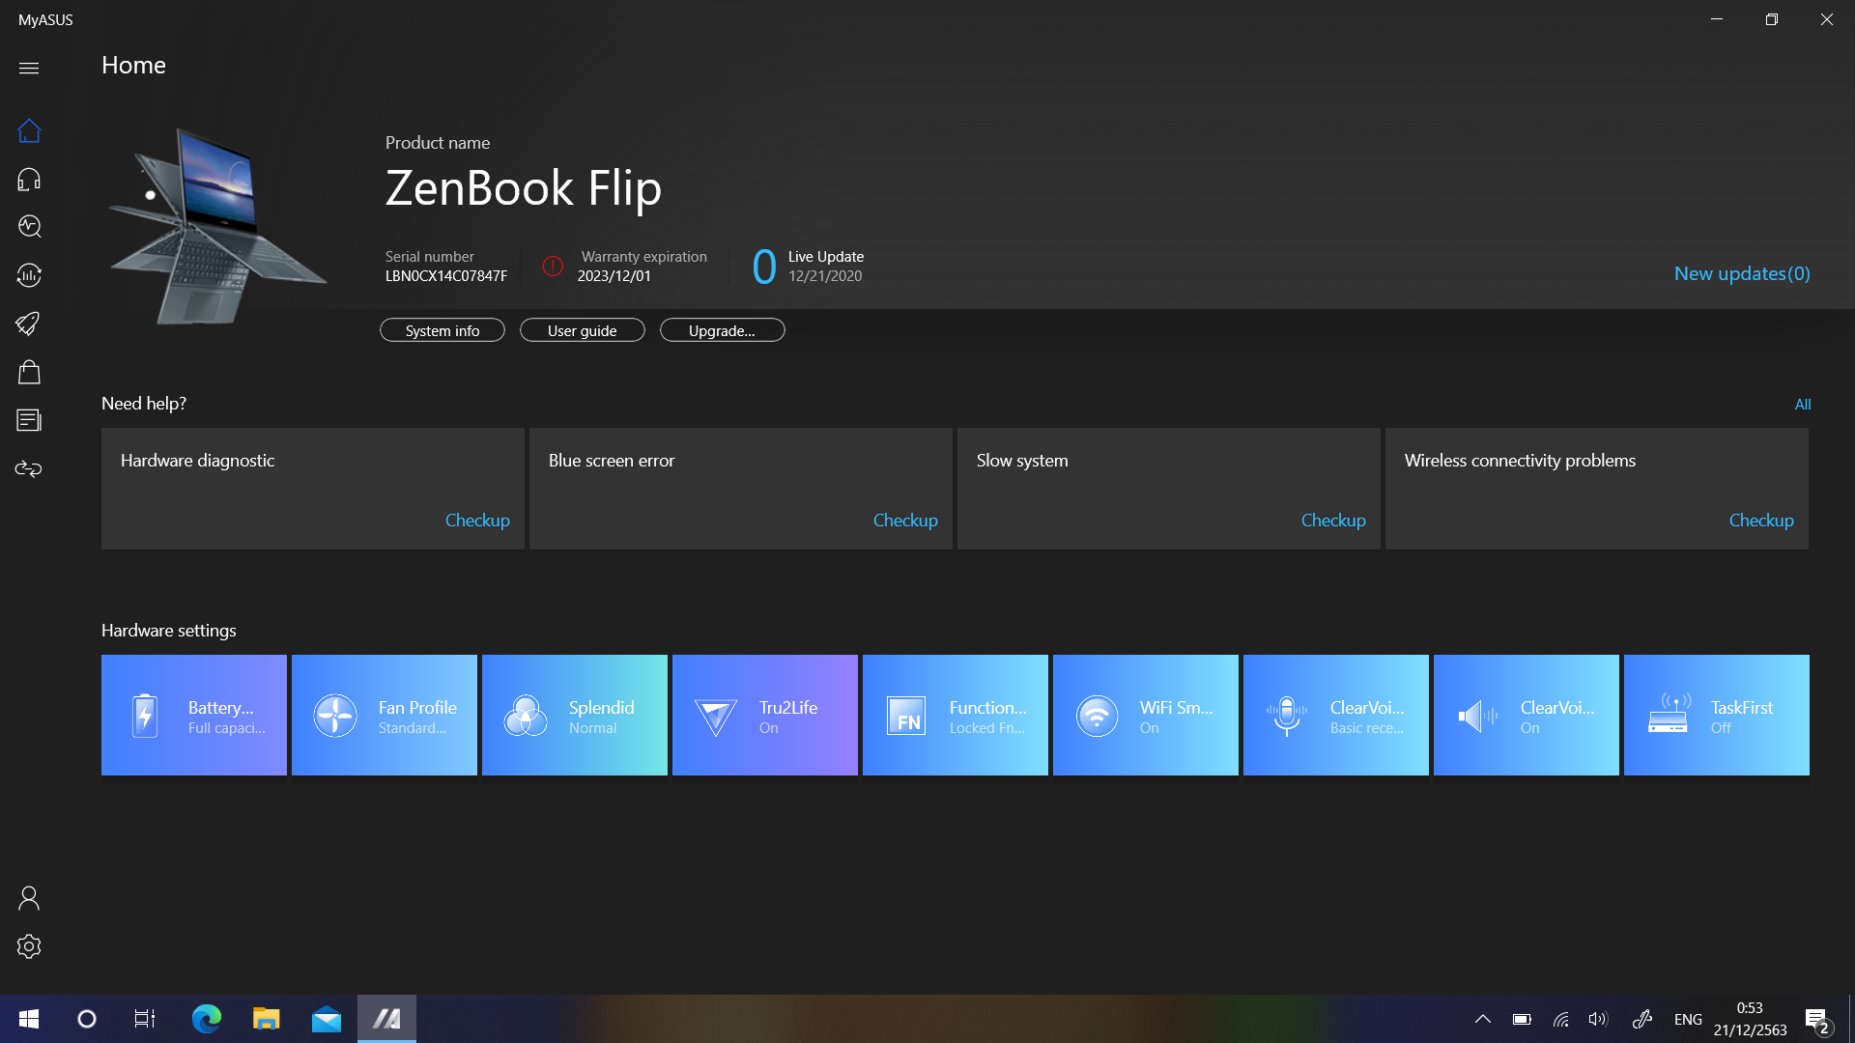
Task: Open the TaskFirst tile
Action: pyautogui.click(x=1717, y=715)
